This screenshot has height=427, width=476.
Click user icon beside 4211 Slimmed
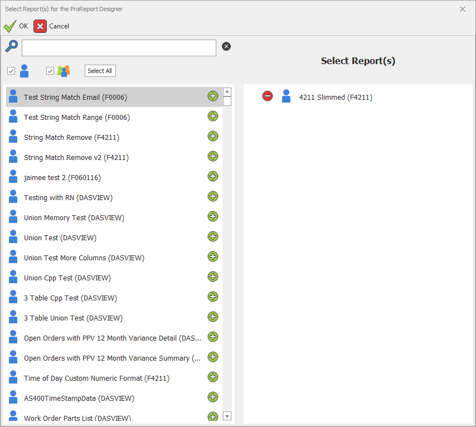pyautogui.click(x=286, y=96)
